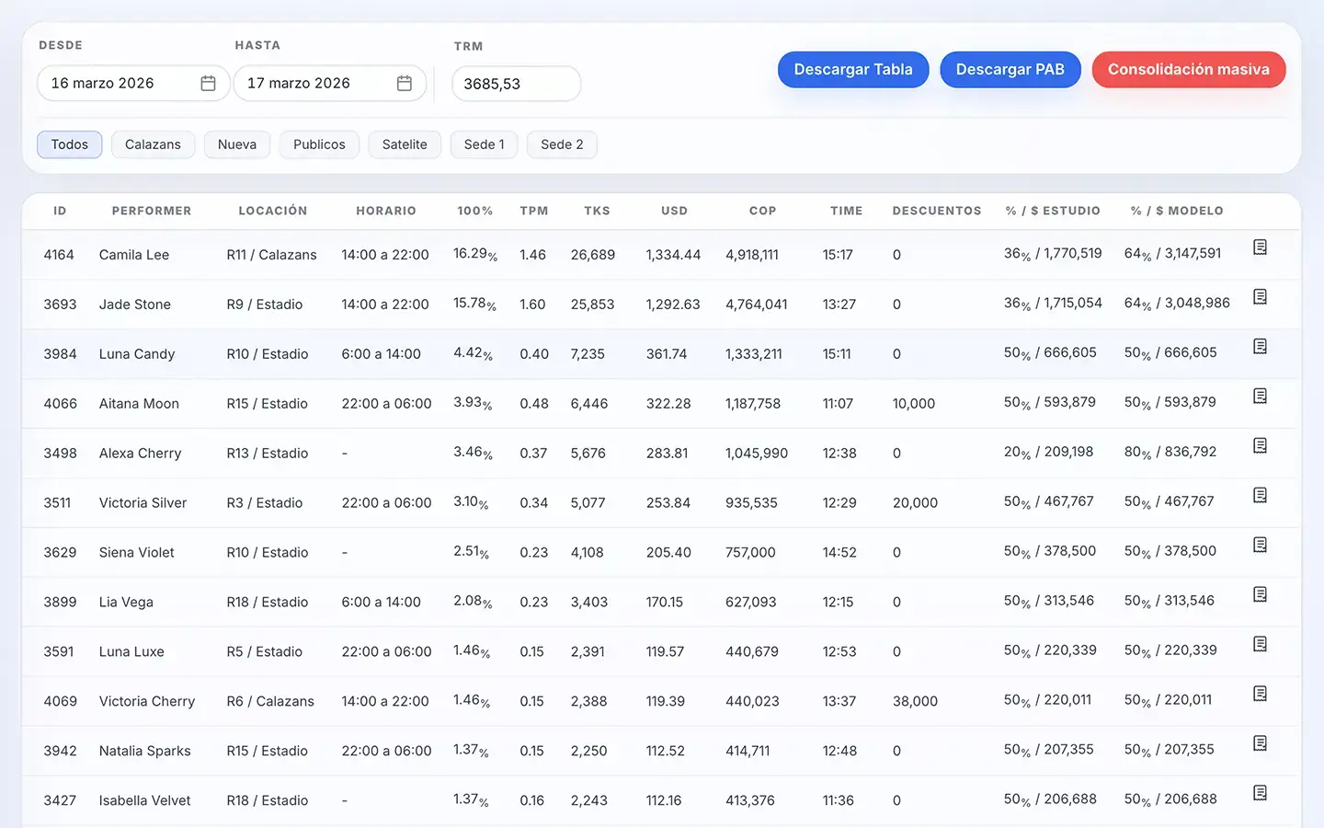Open Luna Candy's row detail note icon
This screenshot has width=1324, height=828.
click(x=1260, y=346)
